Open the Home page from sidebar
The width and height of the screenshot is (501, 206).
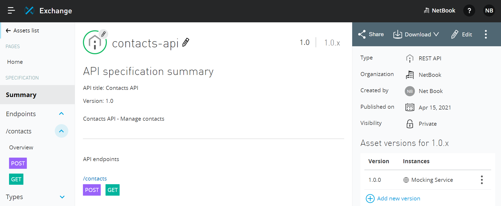point(15,62)
